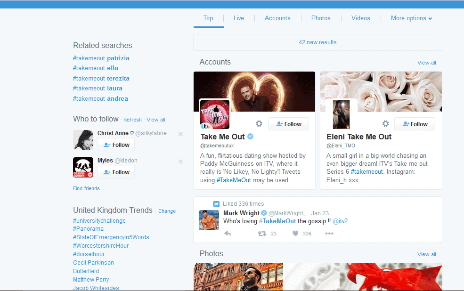The height and width of the screenshot is (291, 464).
Task: Retweet the Mark Wright tweet
Action: 262,234
